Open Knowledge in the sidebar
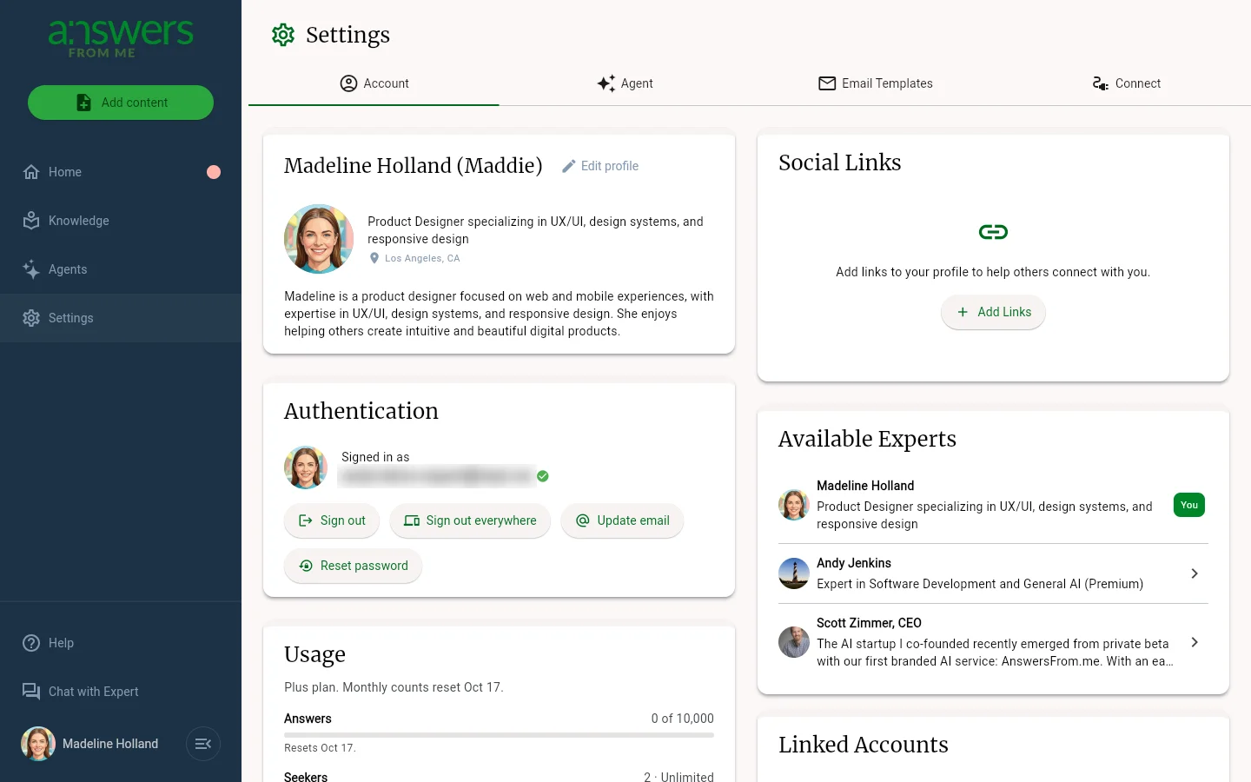1251x782 pixels. tap(121, 221)
